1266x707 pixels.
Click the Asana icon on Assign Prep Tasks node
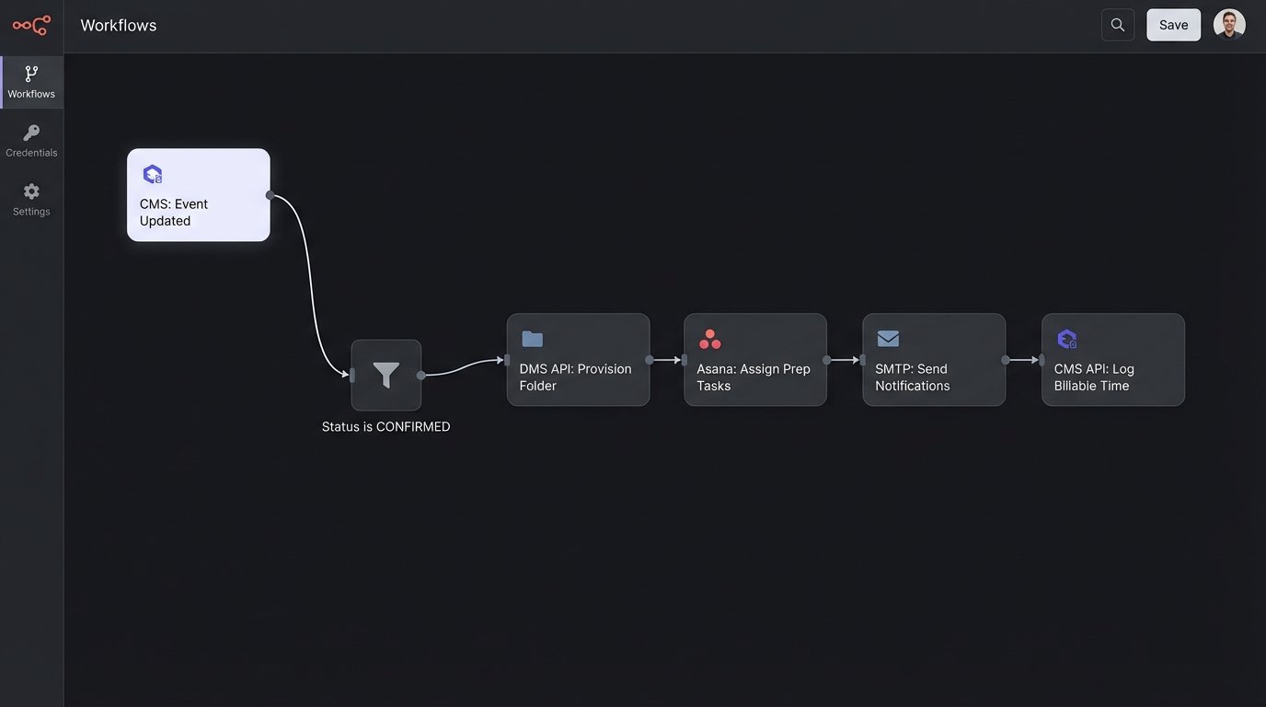[708, 339]
